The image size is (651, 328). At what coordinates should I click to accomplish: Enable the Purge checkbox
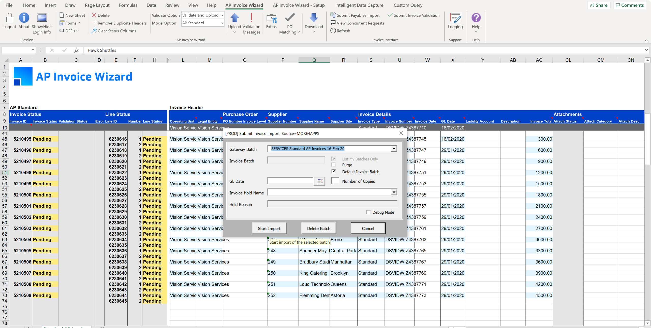coord(334,165)
